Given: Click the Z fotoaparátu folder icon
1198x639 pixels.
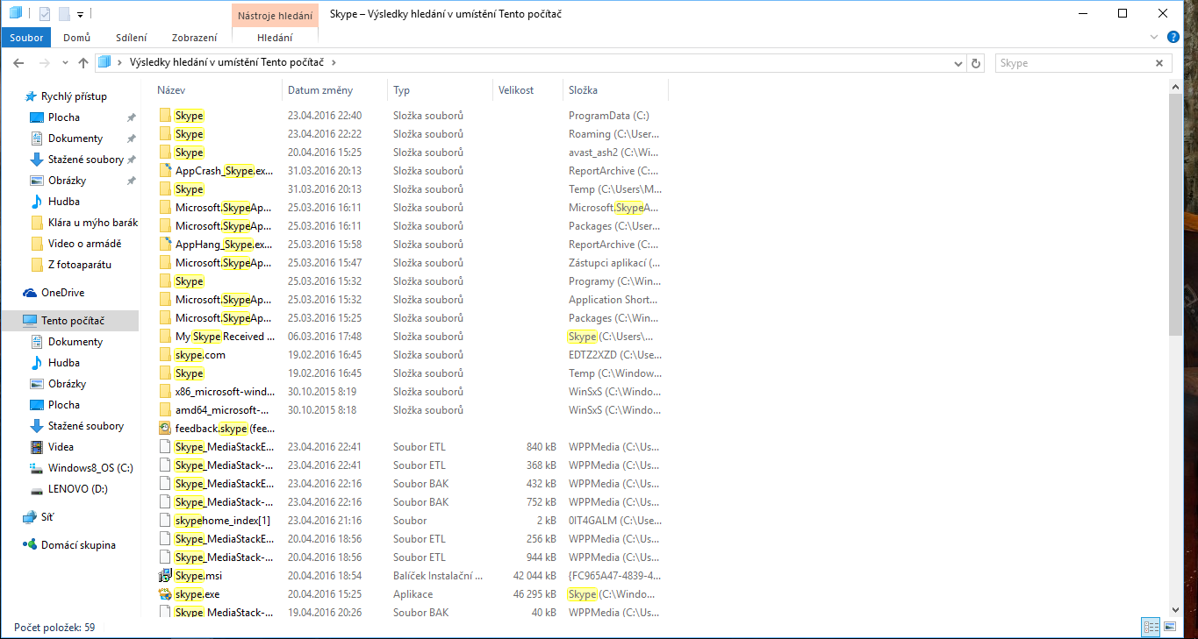Looking at the screenshot, I should (x=37, y=265).
